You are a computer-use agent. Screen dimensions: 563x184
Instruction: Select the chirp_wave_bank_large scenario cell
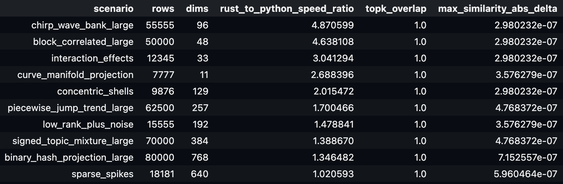pyautogui.click(x=82, y=25)
